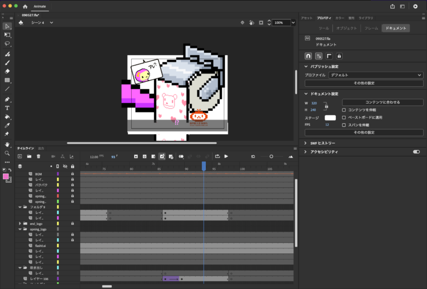This screenshot has width=427, height=289.
Task: Switch to the ライブラリ panel tab
Action: coord(366,18)
